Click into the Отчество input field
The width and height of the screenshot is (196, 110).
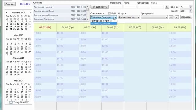[144, 7]
